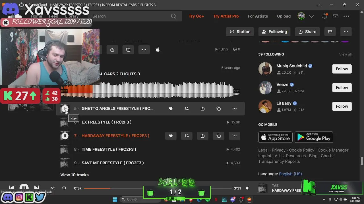Click copy-link icon above the waveform

click(x=128, y=50)
